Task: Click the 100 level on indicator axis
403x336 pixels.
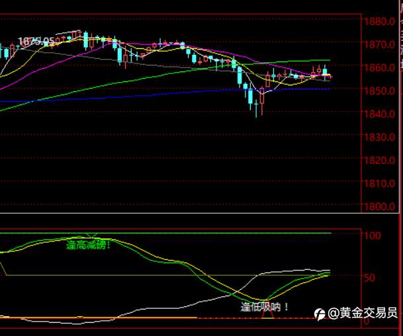Action: (373, 235)
